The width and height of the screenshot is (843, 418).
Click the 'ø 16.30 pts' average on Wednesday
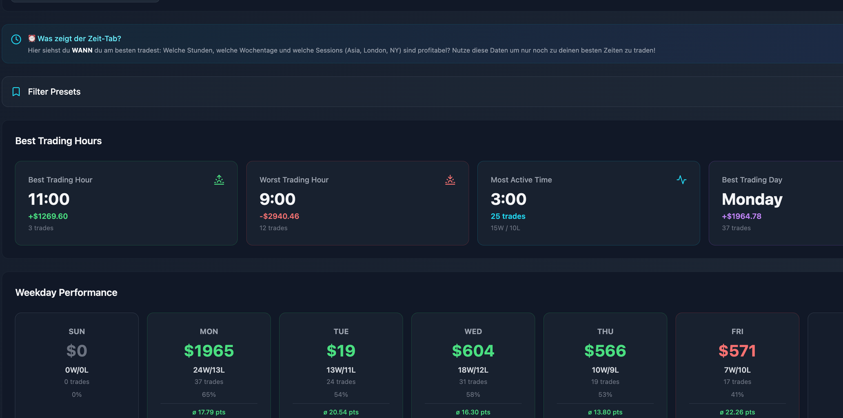(473, 412)
